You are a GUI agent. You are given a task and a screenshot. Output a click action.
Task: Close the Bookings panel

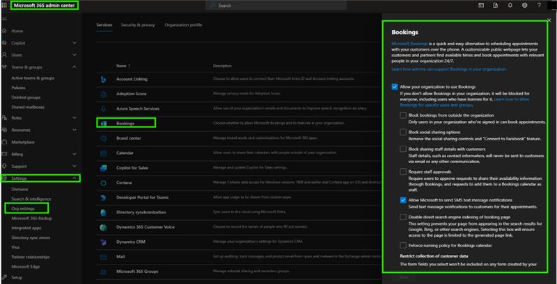549,21
